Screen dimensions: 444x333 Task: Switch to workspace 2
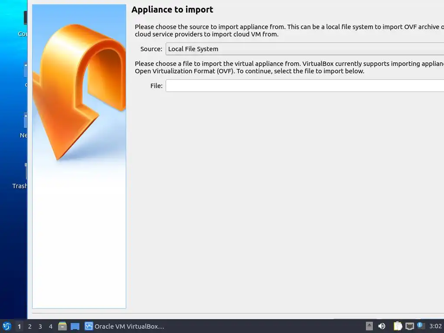click(x=30, y=326)
